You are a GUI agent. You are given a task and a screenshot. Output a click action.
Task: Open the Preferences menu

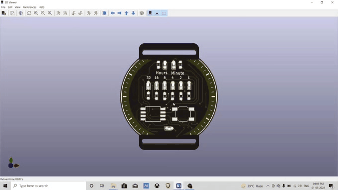[x=29, y=7]
